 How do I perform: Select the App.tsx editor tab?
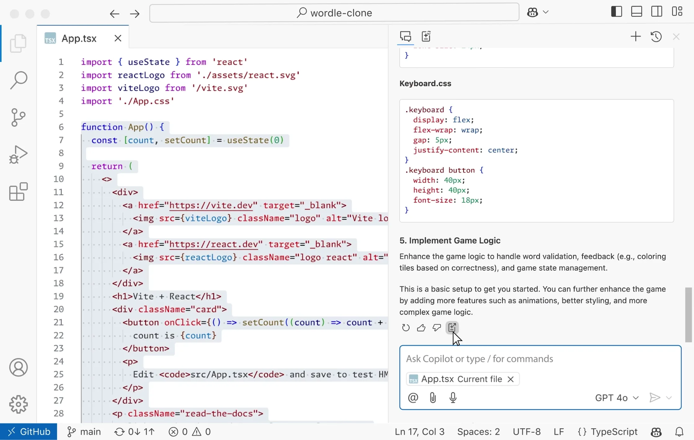pos(79,38)
